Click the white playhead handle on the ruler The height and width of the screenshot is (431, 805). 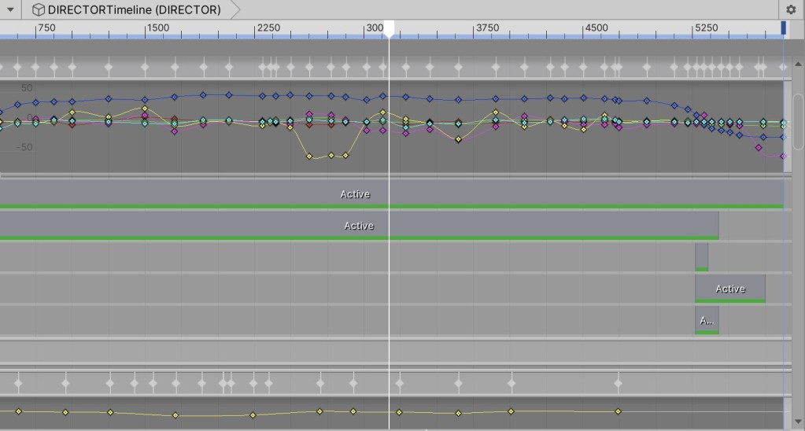pyautogui.click(x=389, y=29)
